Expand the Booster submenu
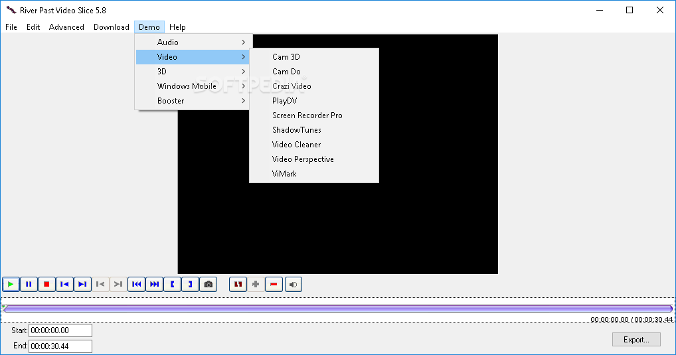The image size is (676, 355). (193, 101)
